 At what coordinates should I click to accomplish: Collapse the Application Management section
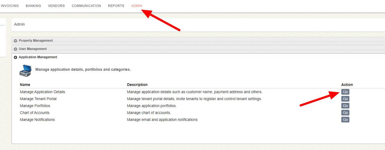point(198,57)
